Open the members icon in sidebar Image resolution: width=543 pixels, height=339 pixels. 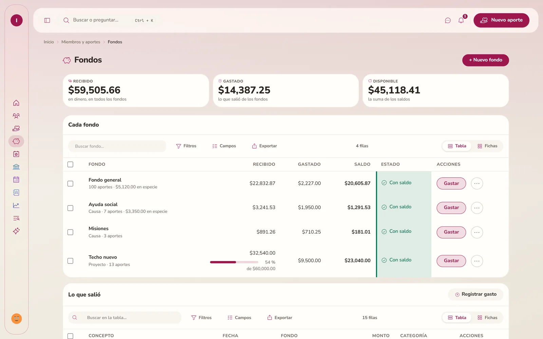coord(16,116)
